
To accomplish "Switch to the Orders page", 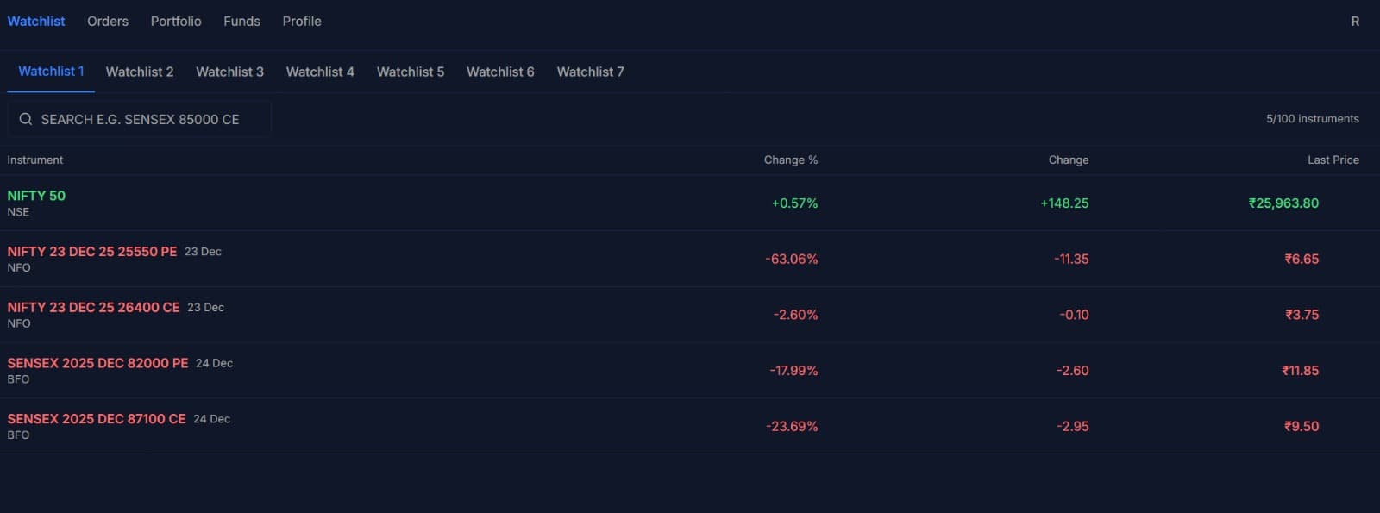I will 107,21.
